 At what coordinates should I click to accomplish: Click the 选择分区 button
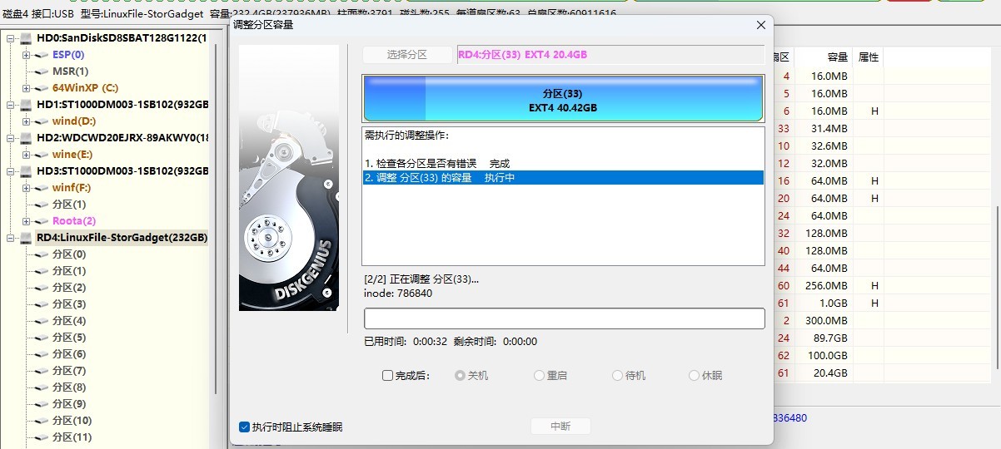[x=407, y=55]
